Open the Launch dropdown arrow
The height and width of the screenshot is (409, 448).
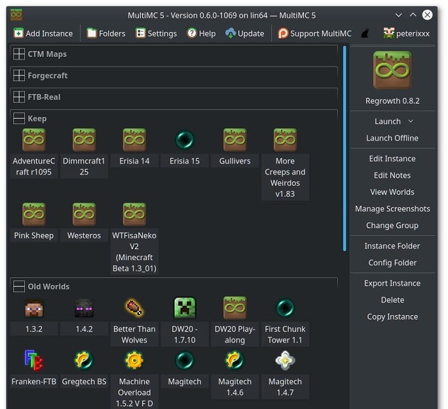point(411,121)
